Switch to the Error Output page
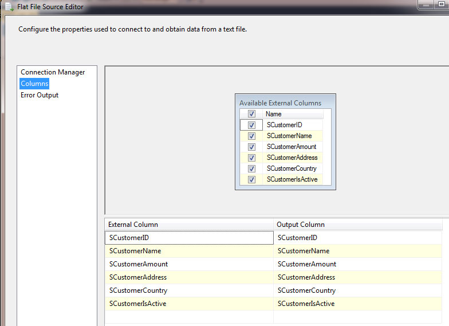This screenshot has width=449, height=326. pos(40,95)
